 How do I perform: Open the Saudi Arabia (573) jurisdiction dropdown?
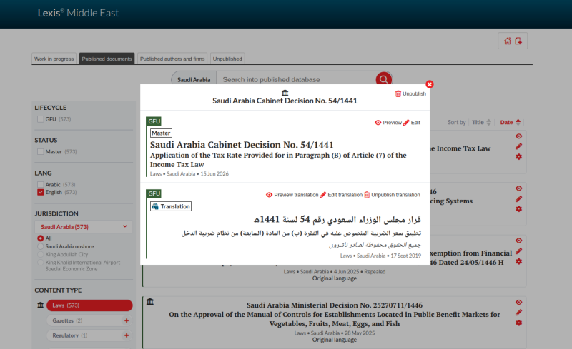click(x=84, y=226)
